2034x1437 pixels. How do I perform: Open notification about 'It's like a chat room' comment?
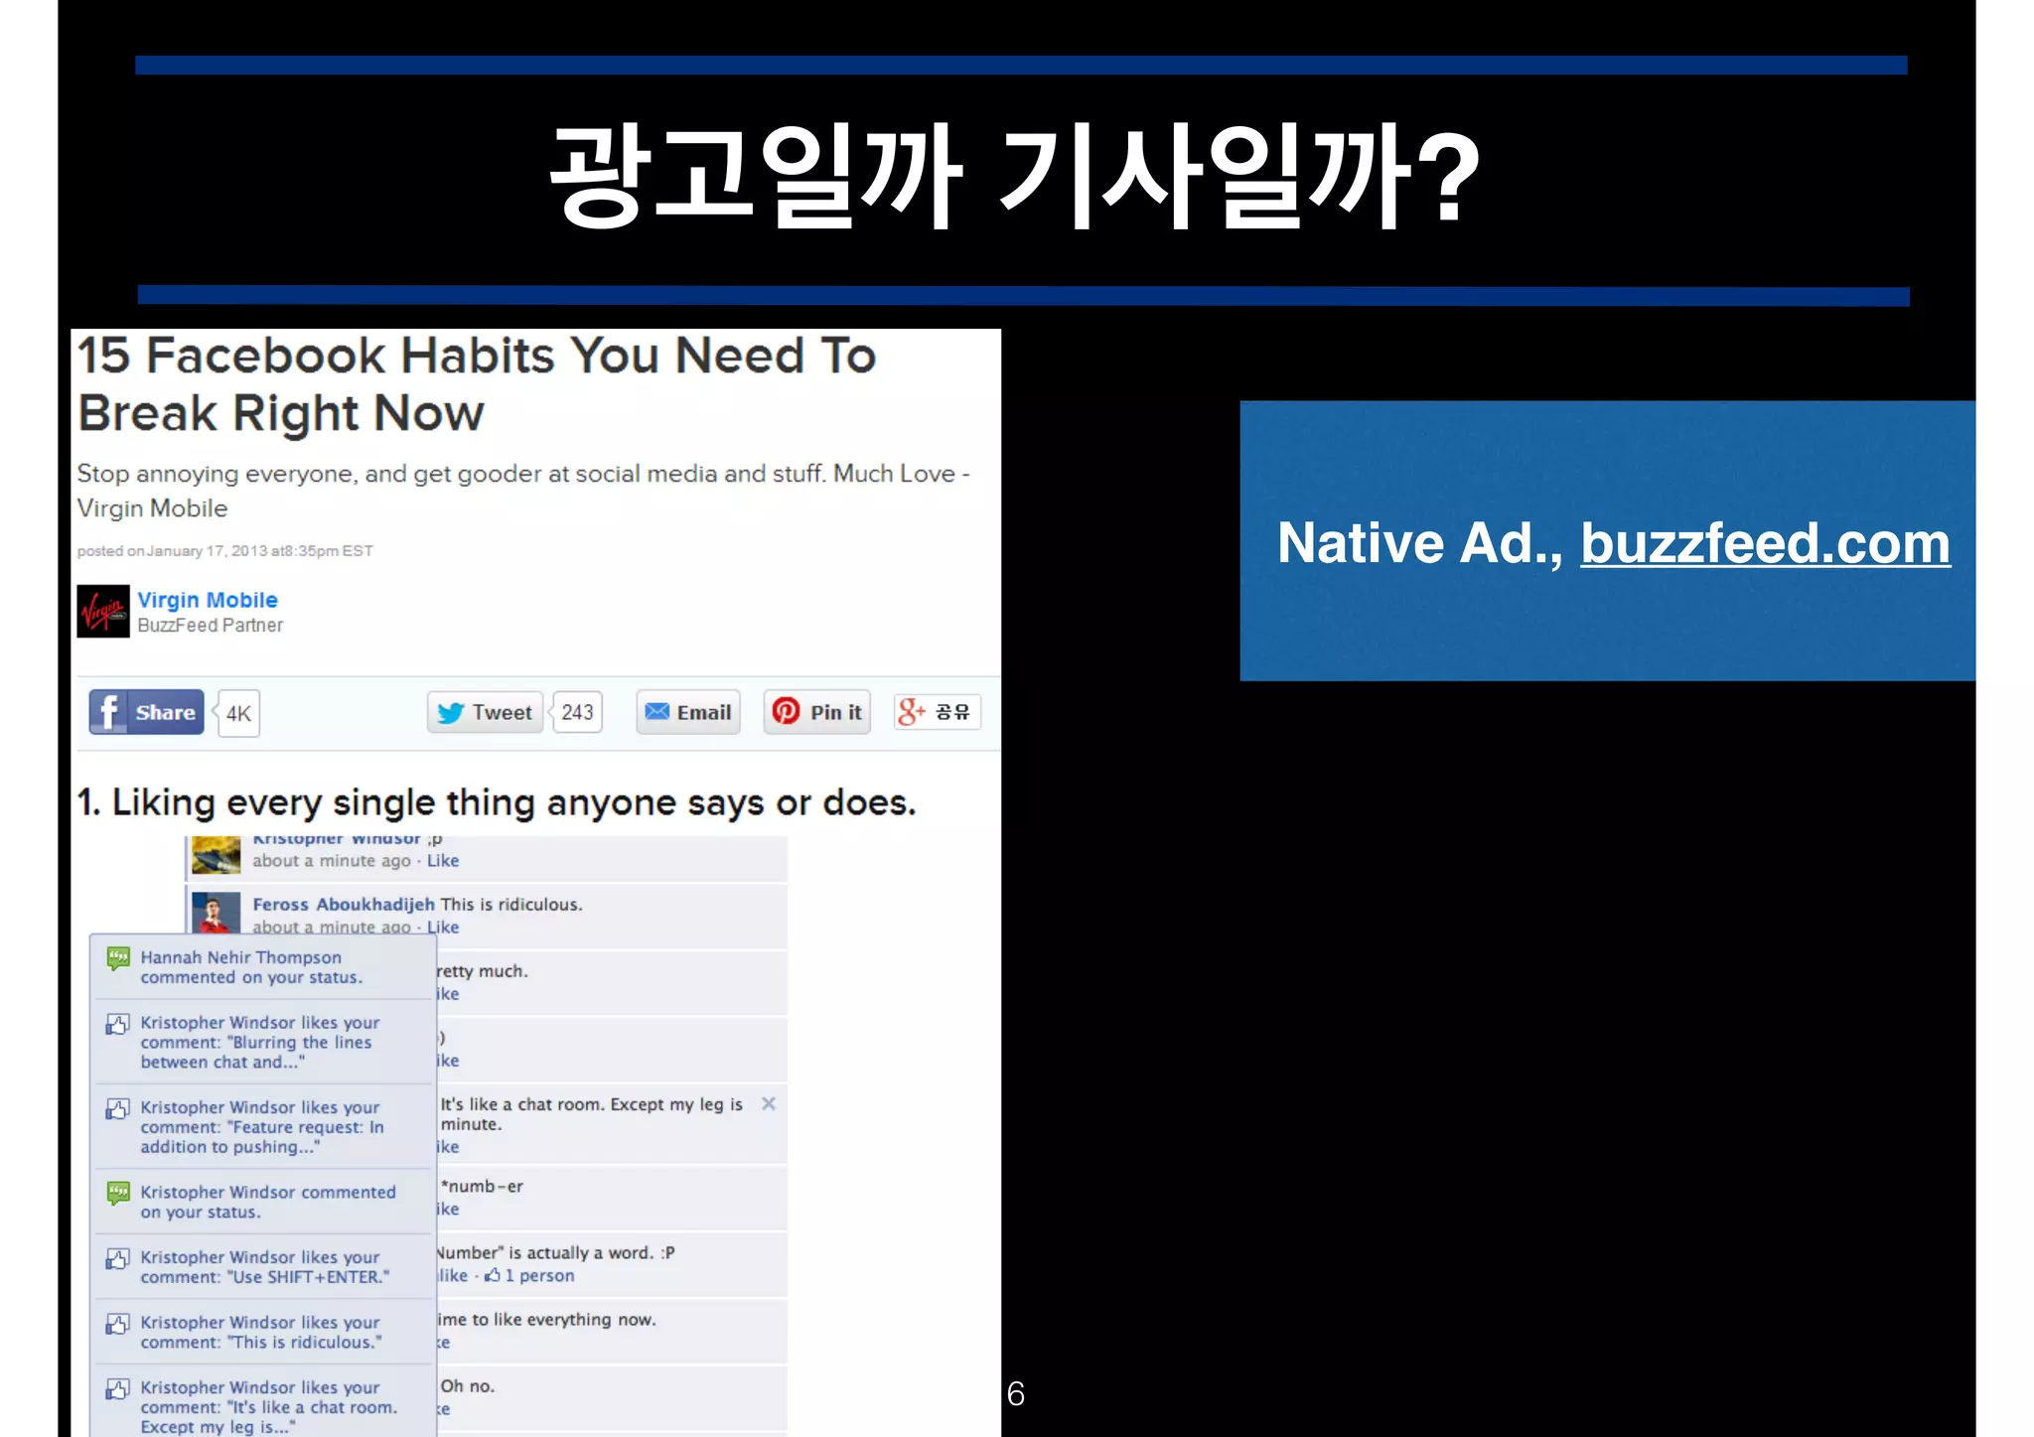pyautogui.click(x=264, y=1403)
